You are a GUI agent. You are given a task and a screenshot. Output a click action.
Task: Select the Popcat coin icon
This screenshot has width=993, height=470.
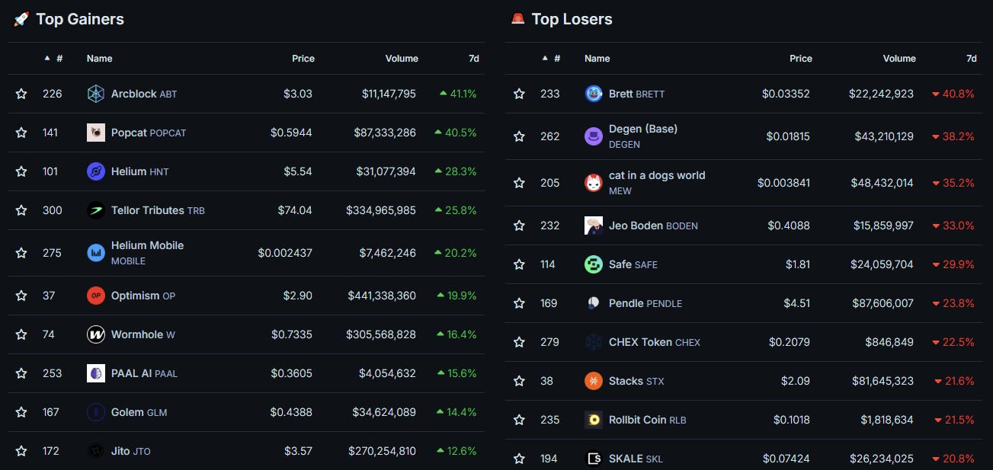[95, 132]
